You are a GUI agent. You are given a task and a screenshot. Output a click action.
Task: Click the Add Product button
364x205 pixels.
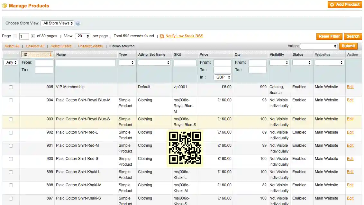click(x=345, y=5)
